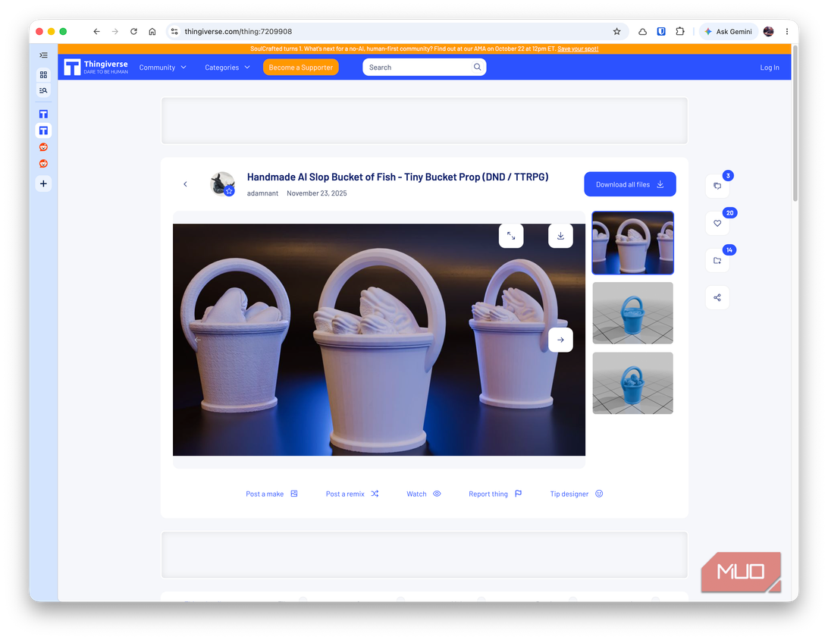
Task: Like the thing with heart icon
Action: 717,224
